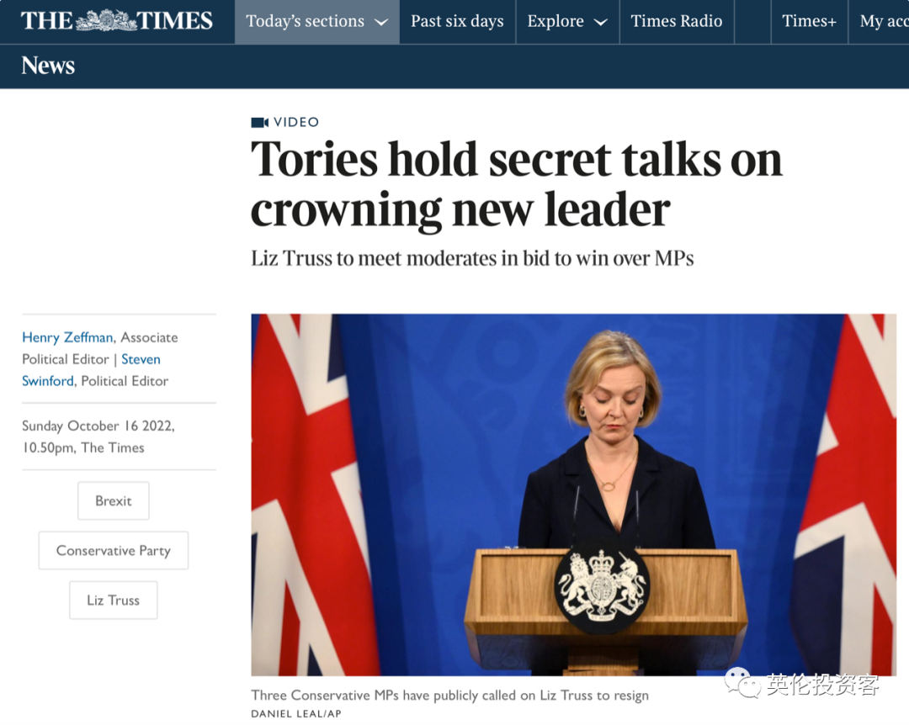Click the Liz Truss podium photo
Image resolution: width=909 pixels, height=725 pixels.
pyautogui.click(x=574, y=495)
